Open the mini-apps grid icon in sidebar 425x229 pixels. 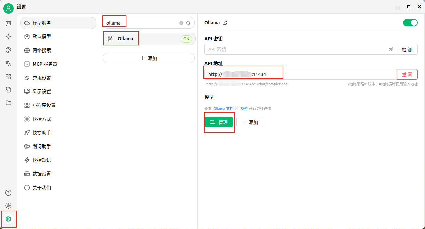9,77
